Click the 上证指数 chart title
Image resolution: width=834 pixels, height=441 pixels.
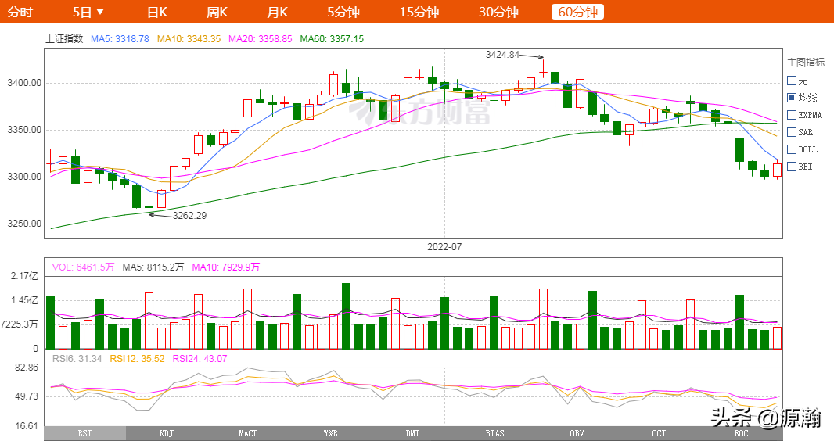click(x=64, y=39)
